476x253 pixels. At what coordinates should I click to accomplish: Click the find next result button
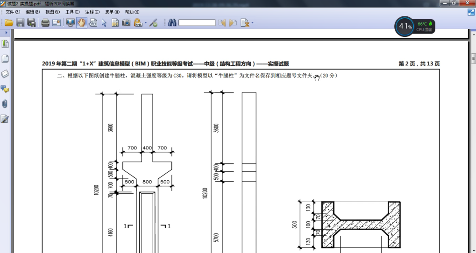[x=233, y=22]
